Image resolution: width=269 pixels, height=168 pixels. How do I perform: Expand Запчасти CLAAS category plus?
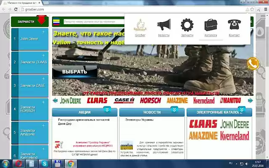click(x=43, y=55)
